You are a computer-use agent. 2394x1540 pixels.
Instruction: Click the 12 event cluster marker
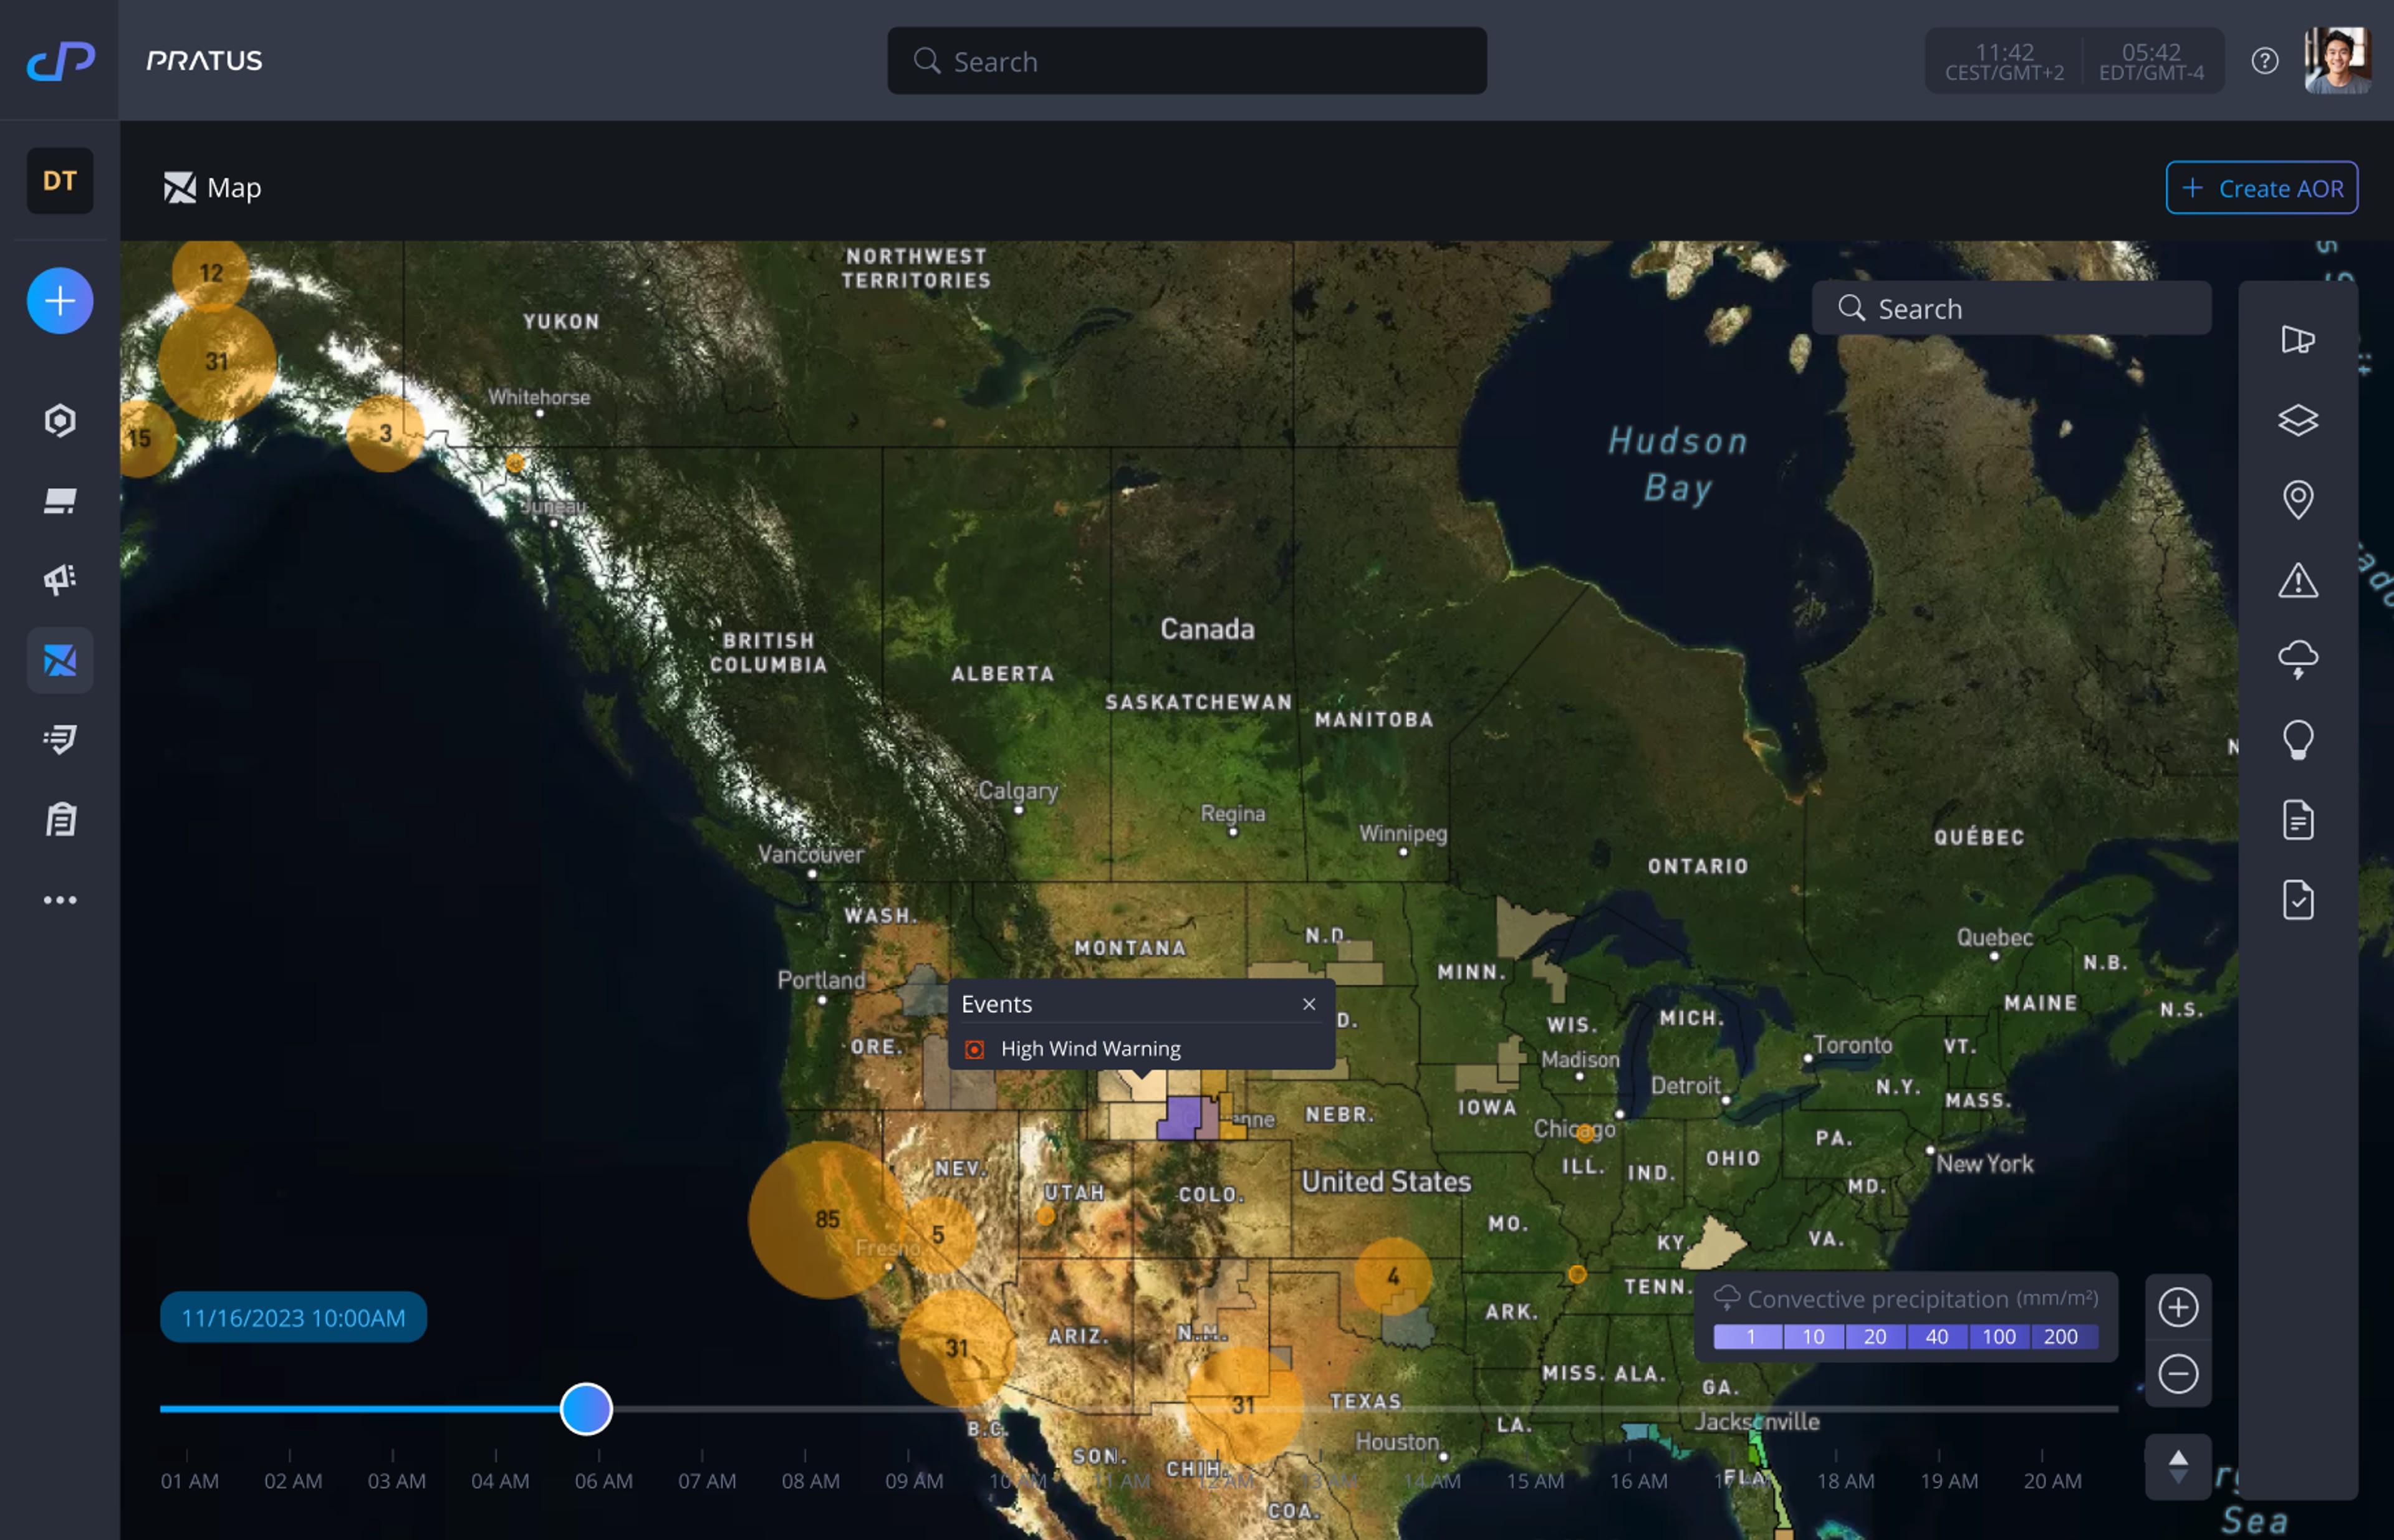(x=211, y=272)
